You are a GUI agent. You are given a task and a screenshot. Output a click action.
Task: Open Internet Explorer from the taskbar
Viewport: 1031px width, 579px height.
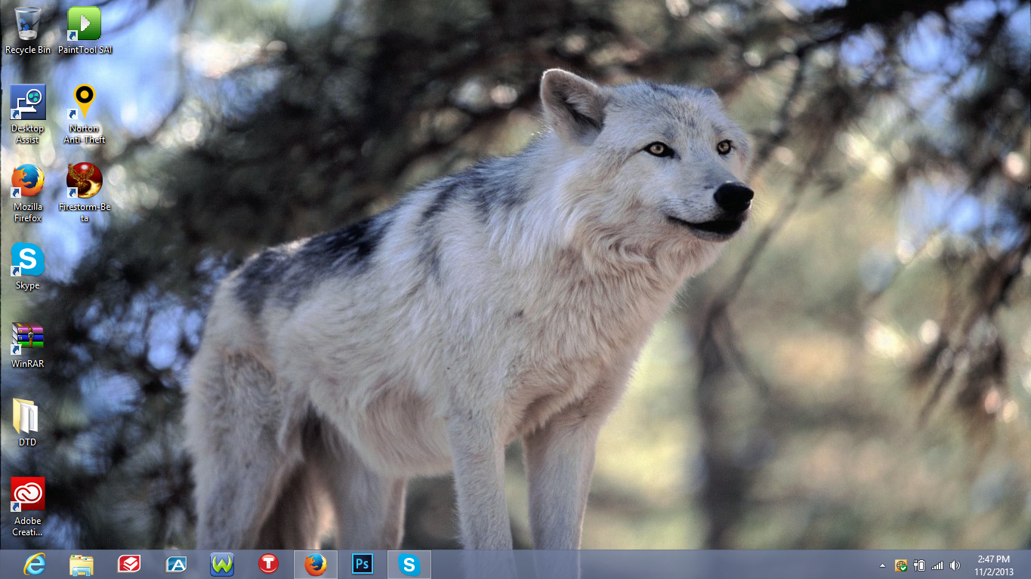point(35,565)
